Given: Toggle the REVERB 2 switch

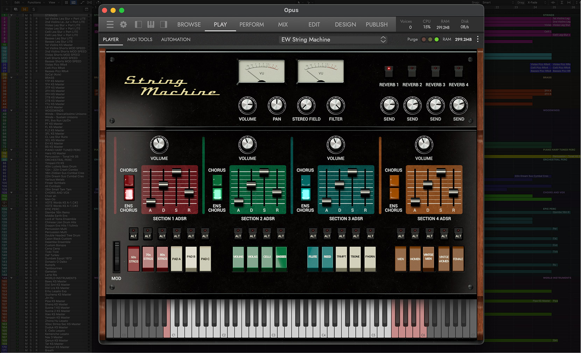Looking at the screenshot, I should pyautogui.click(x=412, y=71).
